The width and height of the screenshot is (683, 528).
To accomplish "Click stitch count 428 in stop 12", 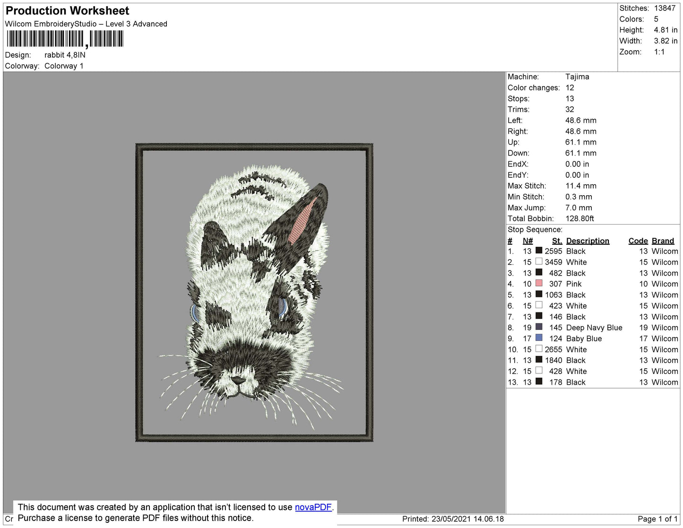I will (x=555, y=371).
